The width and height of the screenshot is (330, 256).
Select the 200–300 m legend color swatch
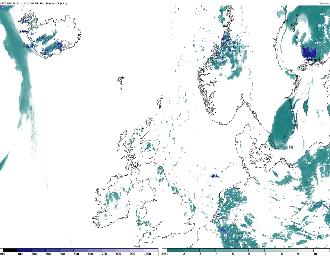[x=38, y=250]
